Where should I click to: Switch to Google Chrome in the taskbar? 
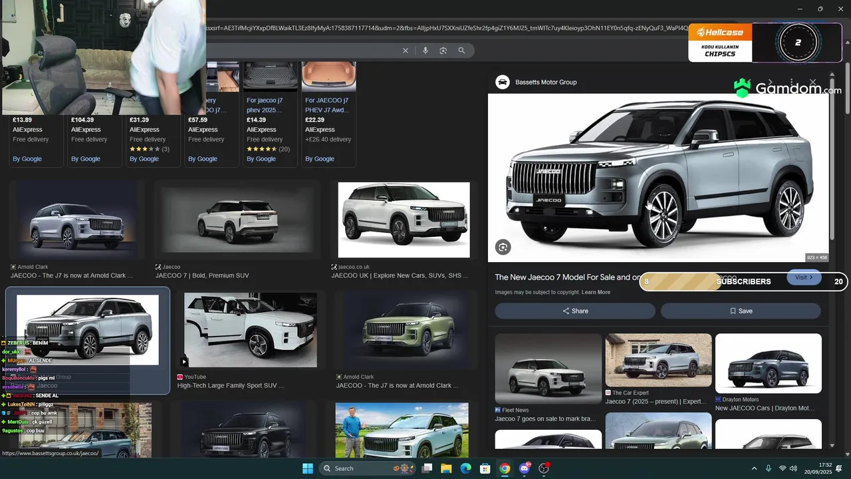tap(505, 468)
